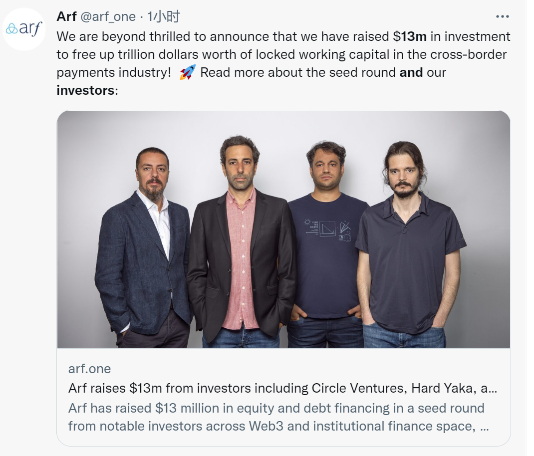
Task: Open the arf.one domain label in the card
Action: pos(89,369)
